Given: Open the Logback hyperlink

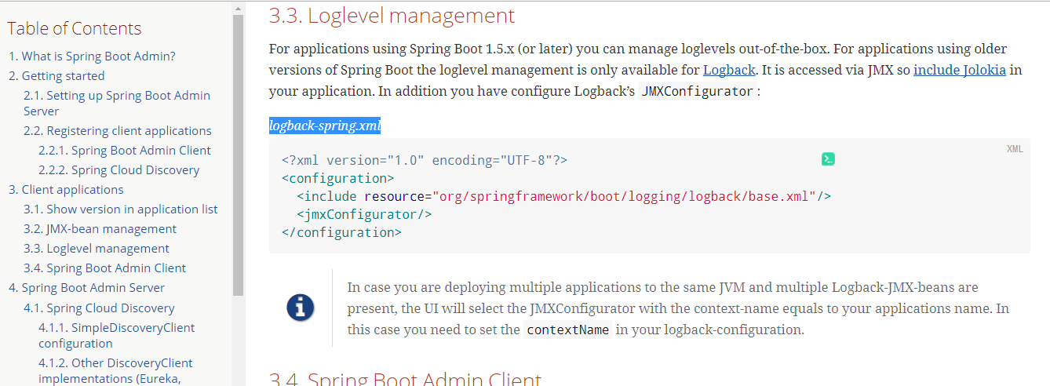Looking at the screenshot, I should pos(729,70).
